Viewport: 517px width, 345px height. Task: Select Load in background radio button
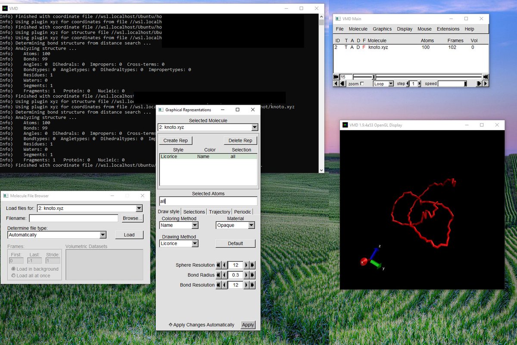click(34, 269)
